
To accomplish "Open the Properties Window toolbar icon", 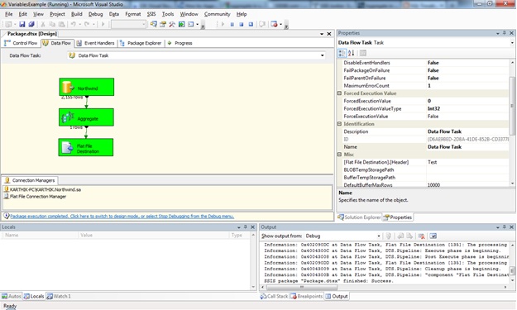I will coord(163,24).
